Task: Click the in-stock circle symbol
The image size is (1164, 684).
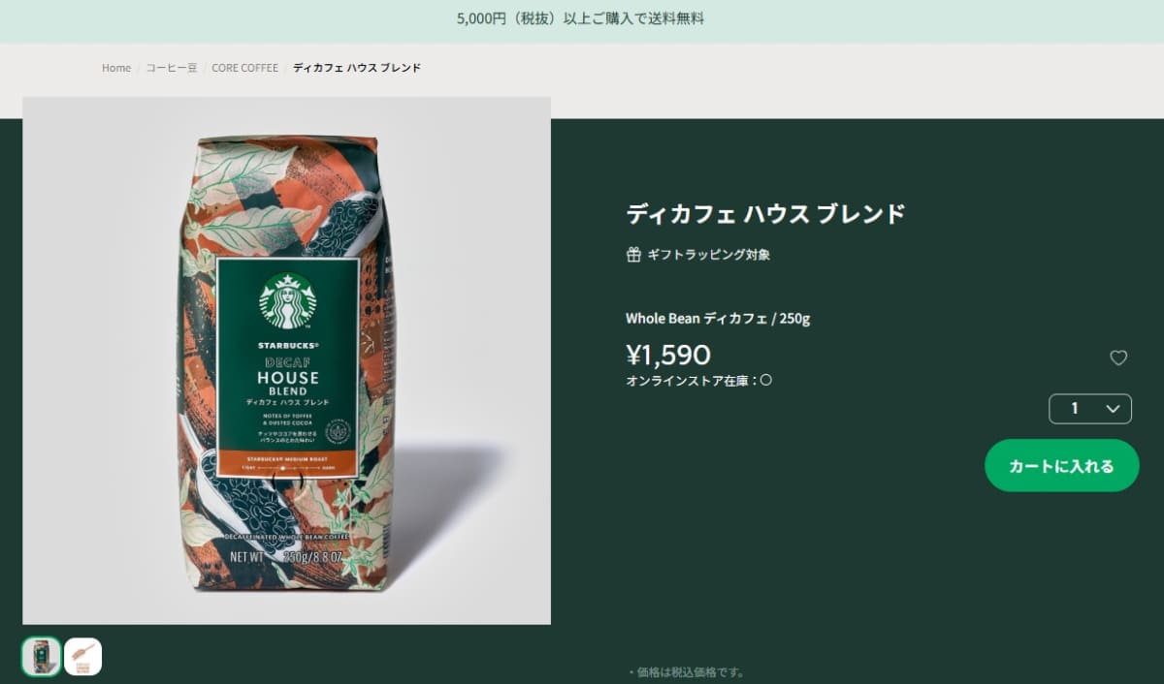Action: 765,381
